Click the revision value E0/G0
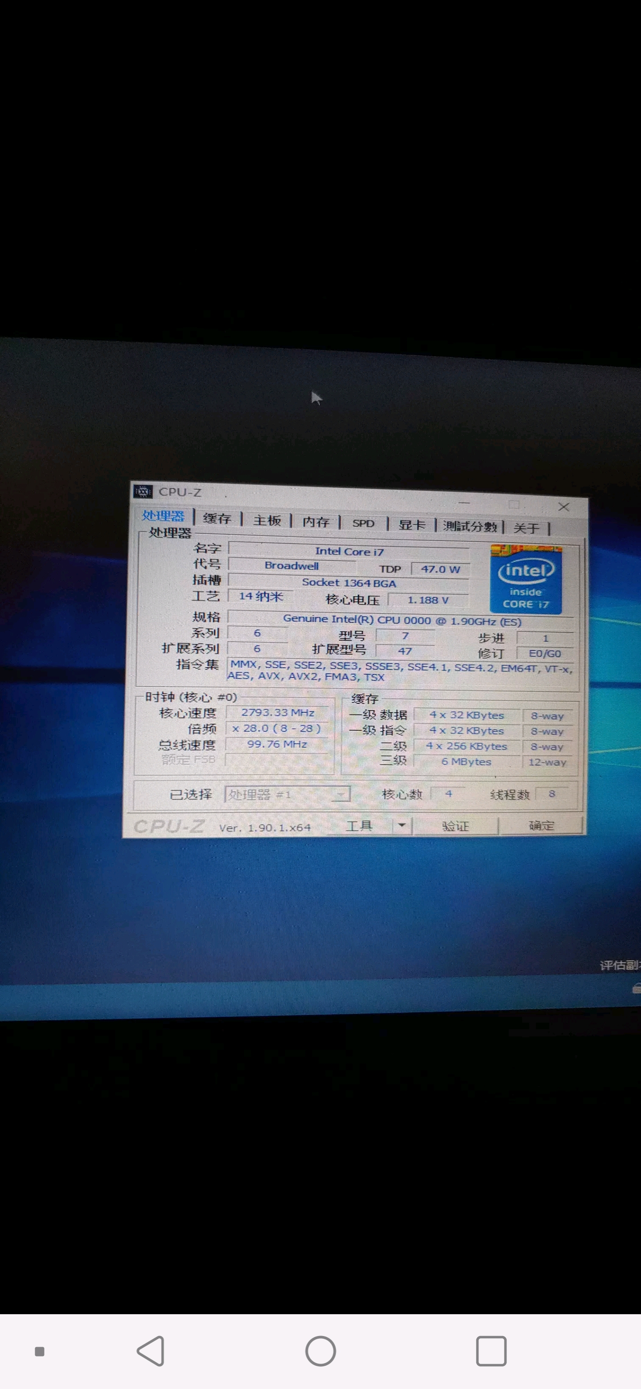This screenshot has height=1389, width=641. (x=545, y=654)
